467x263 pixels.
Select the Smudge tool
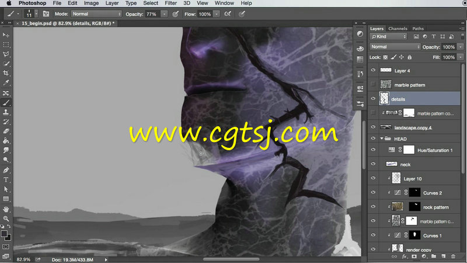click(6, 150)
